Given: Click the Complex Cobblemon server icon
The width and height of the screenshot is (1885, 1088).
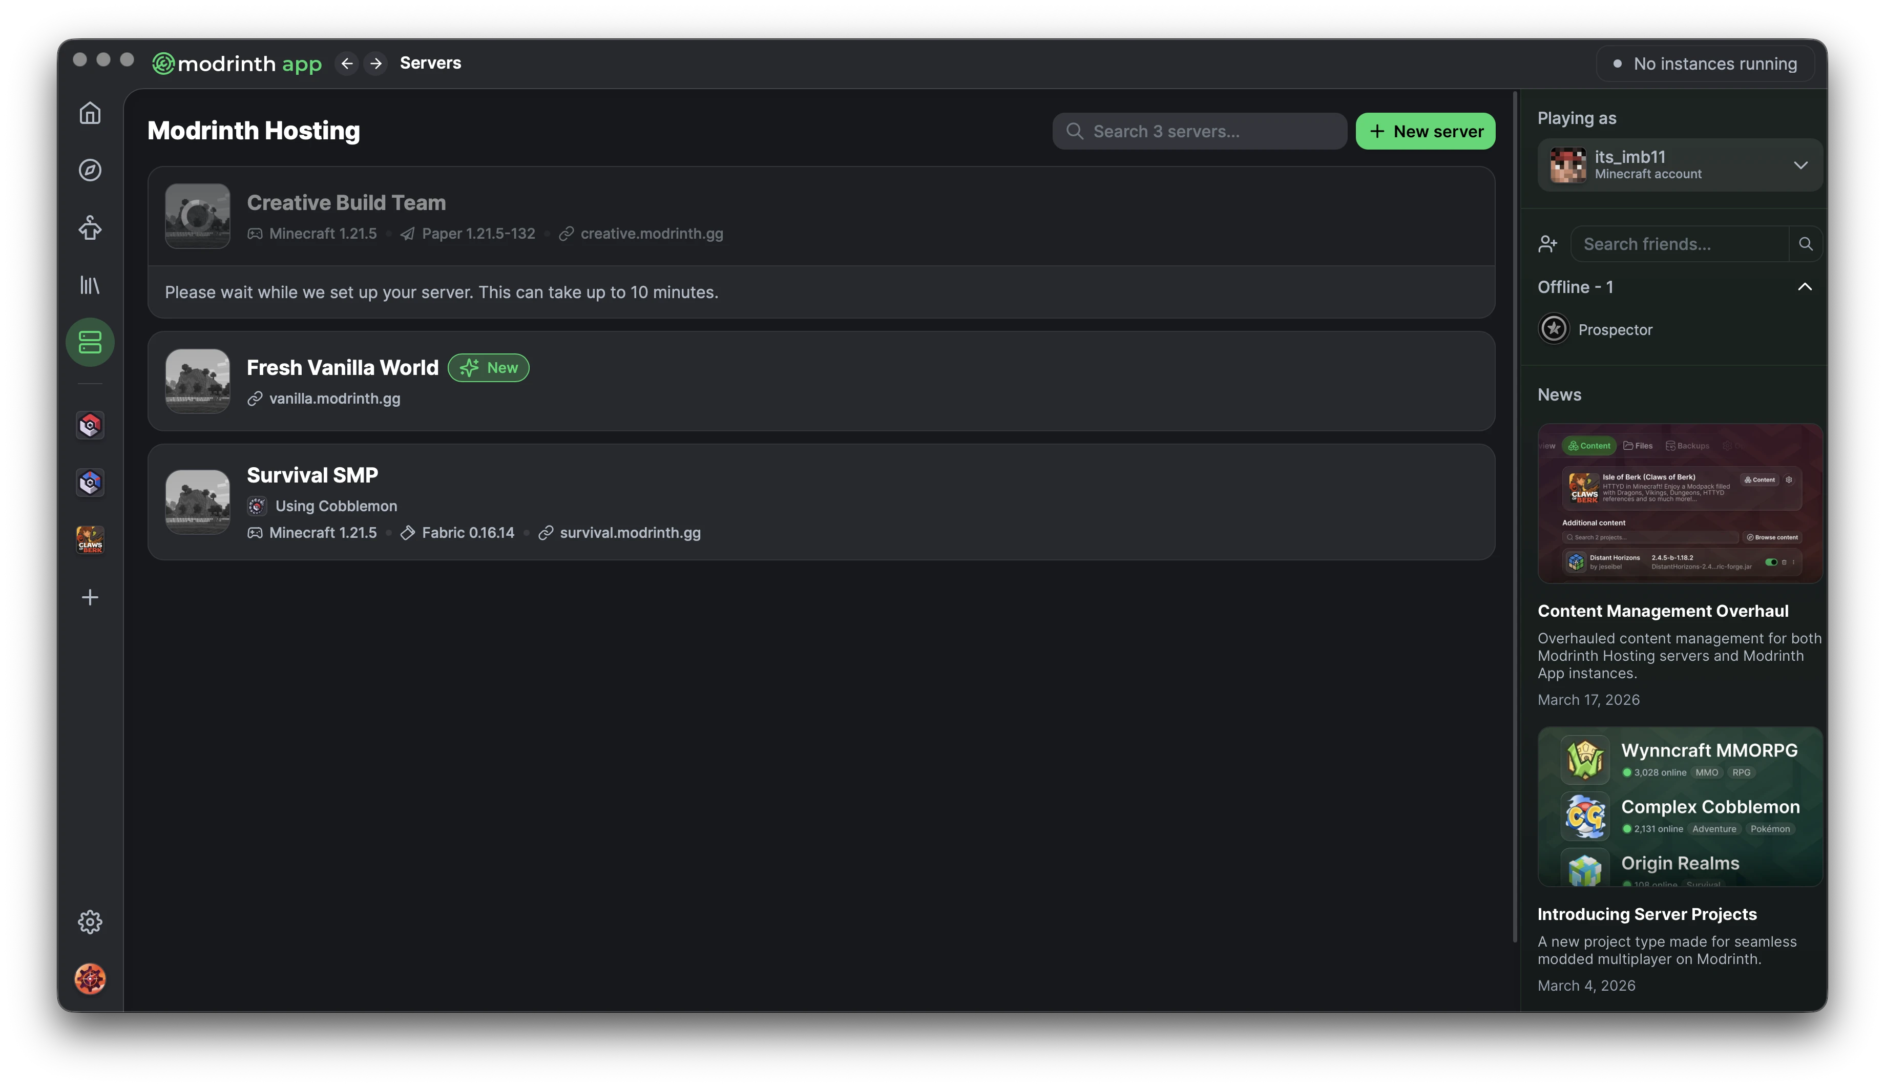Looking at the screenshot, I should coord(1584,816).
